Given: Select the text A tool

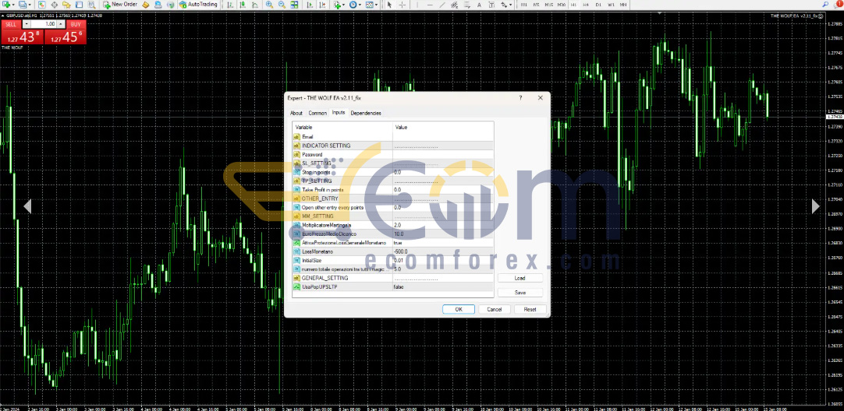Looking at the screenshot, I should click(x=479, y=5).
